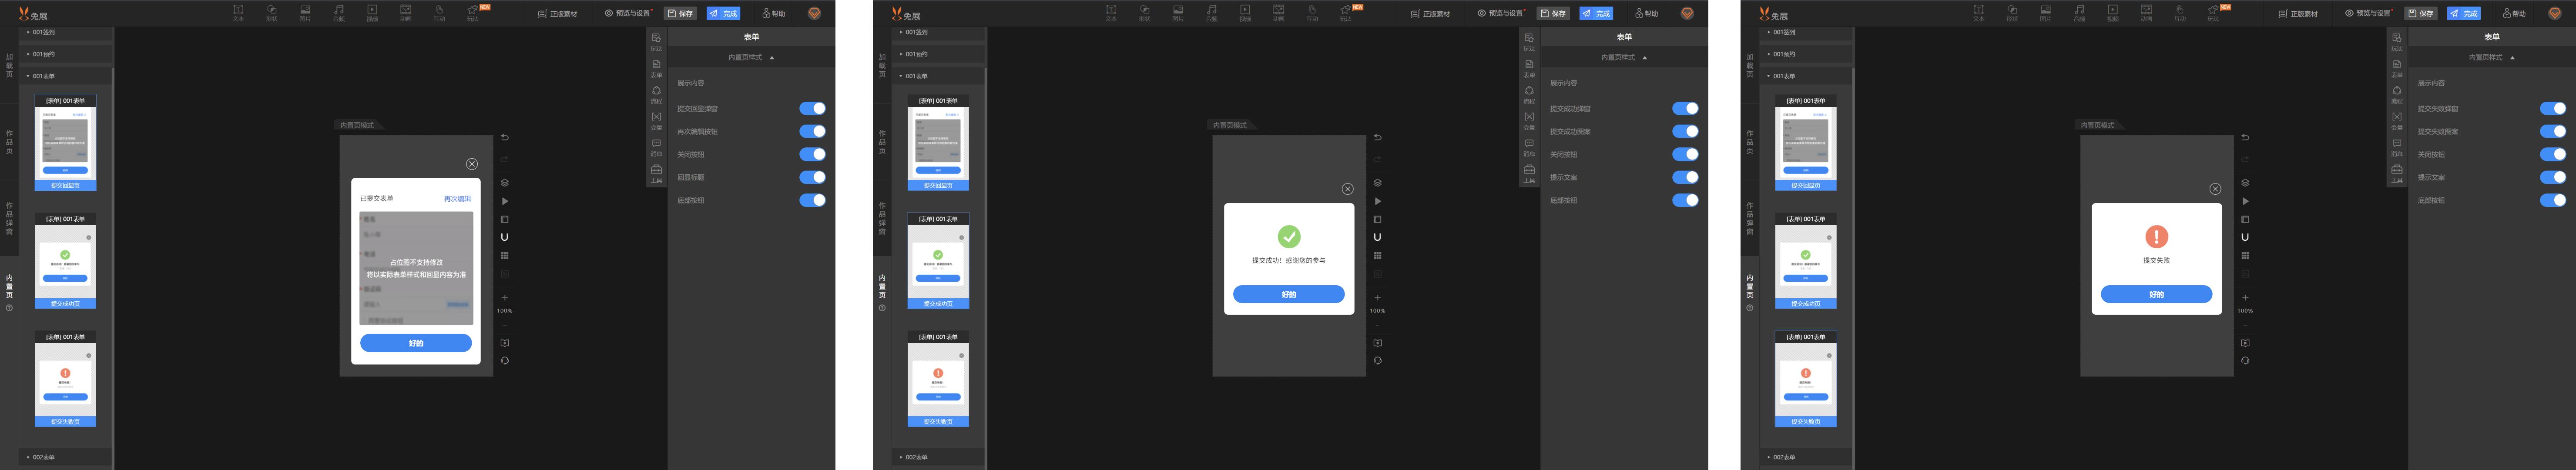
Task: Select the 提交成功页 thumbnail in middle screenshot
Action: coord(938,260)
